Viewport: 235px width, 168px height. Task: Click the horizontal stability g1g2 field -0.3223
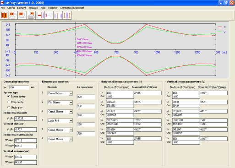[x=25, y=119]
